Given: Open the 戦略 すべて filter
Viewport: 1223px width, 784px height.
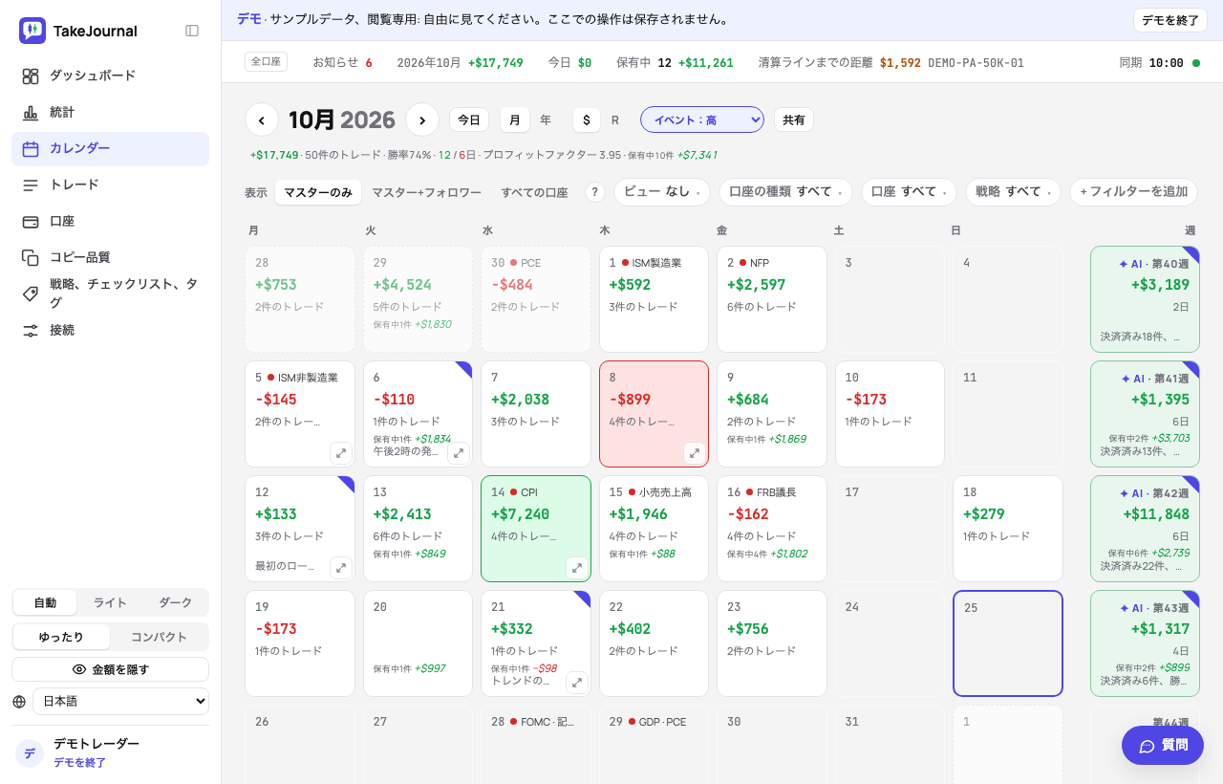Looking at the screenshot, I should click(1013, 192).
